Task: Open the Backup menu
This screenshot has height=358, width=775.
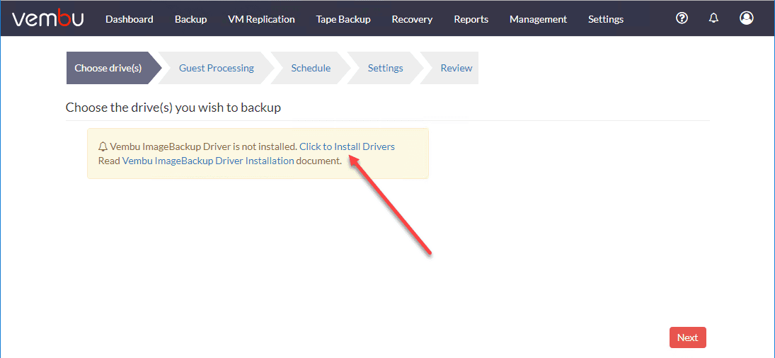Action: (x=190, y=19)
